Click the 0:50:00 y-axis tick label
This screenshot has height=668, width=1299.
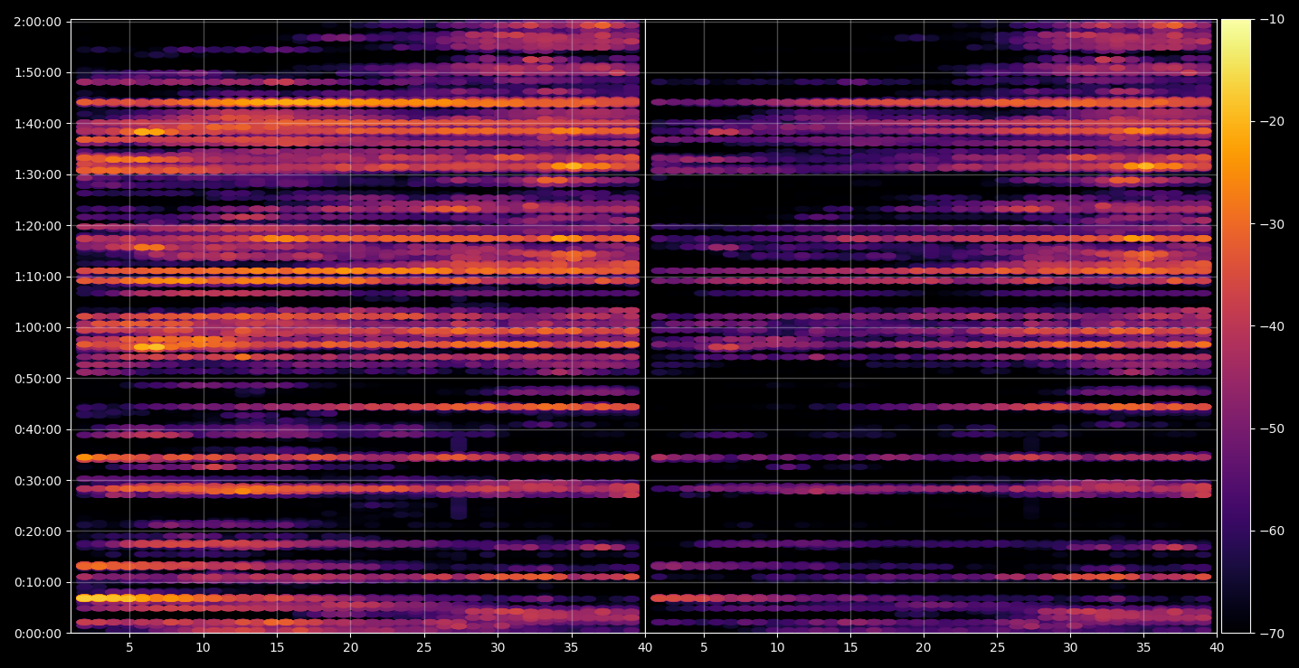[x=38, y=379]
